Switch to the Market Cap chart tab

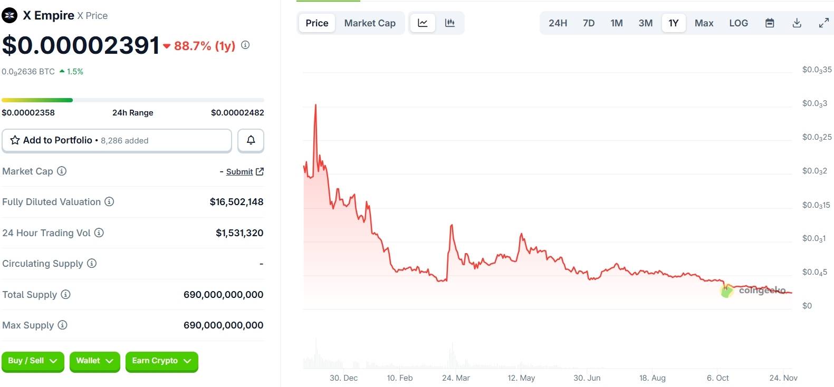coord(370,23)
